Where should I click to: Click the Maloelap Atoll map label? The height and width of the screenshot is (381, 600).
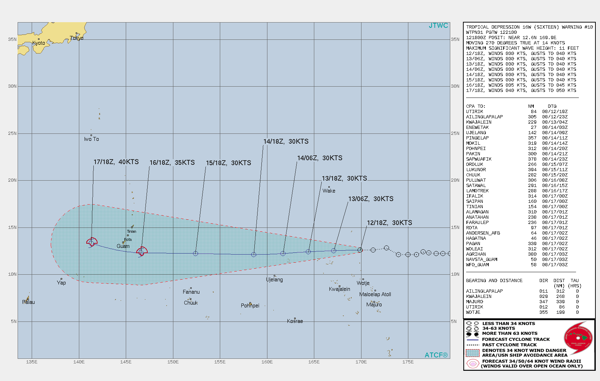[x=375, y=294]
